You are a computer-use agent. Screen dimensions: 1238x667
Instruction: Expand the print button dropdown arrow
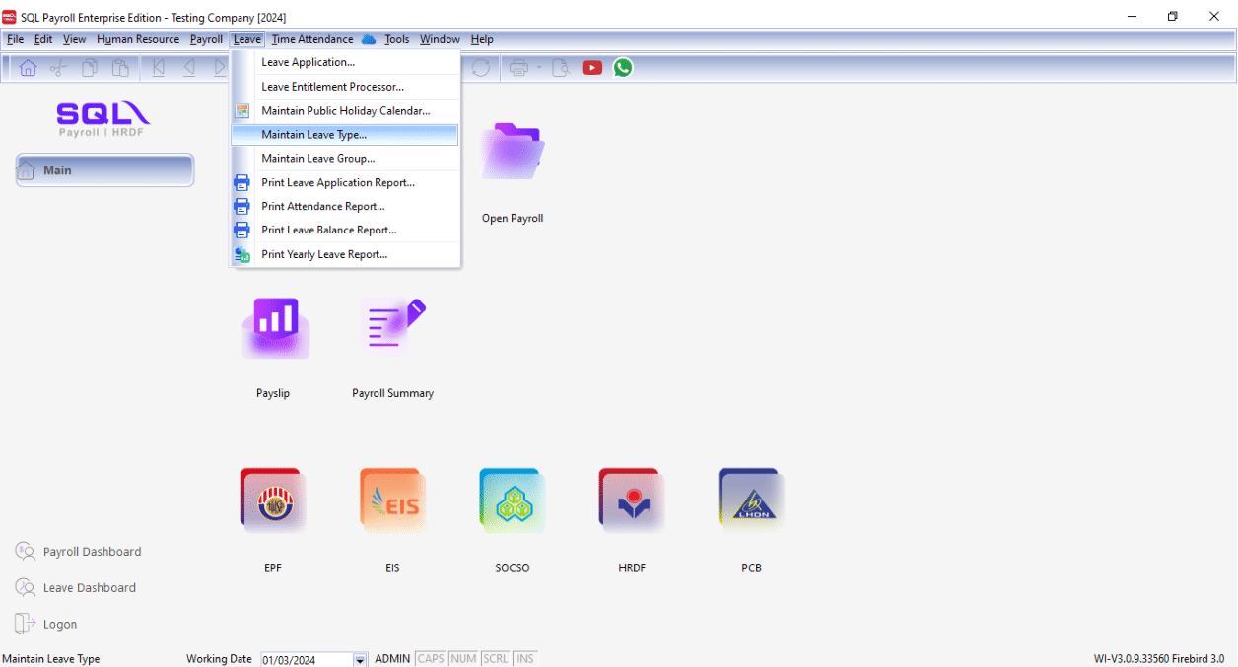point(539,68)
